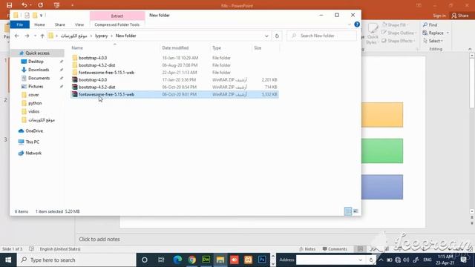
Task: Click the PowerPoint Undo icon
Action: (x=24, y=5)
